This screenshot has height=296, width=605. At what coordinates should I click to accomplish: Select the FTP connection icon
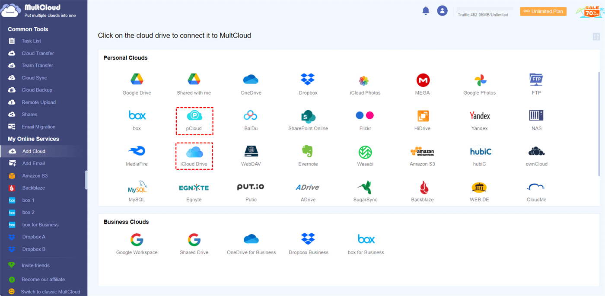pos(536,80)
